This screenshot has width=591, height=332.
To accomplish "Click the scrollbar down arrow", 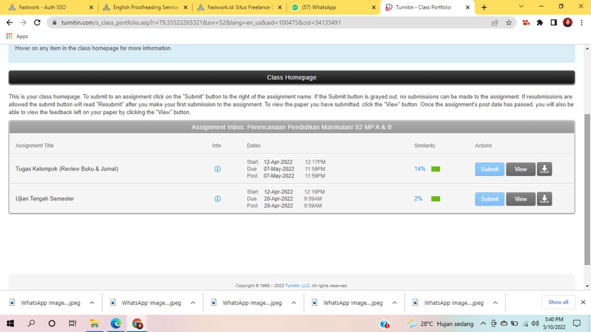I will coord(587,286).
